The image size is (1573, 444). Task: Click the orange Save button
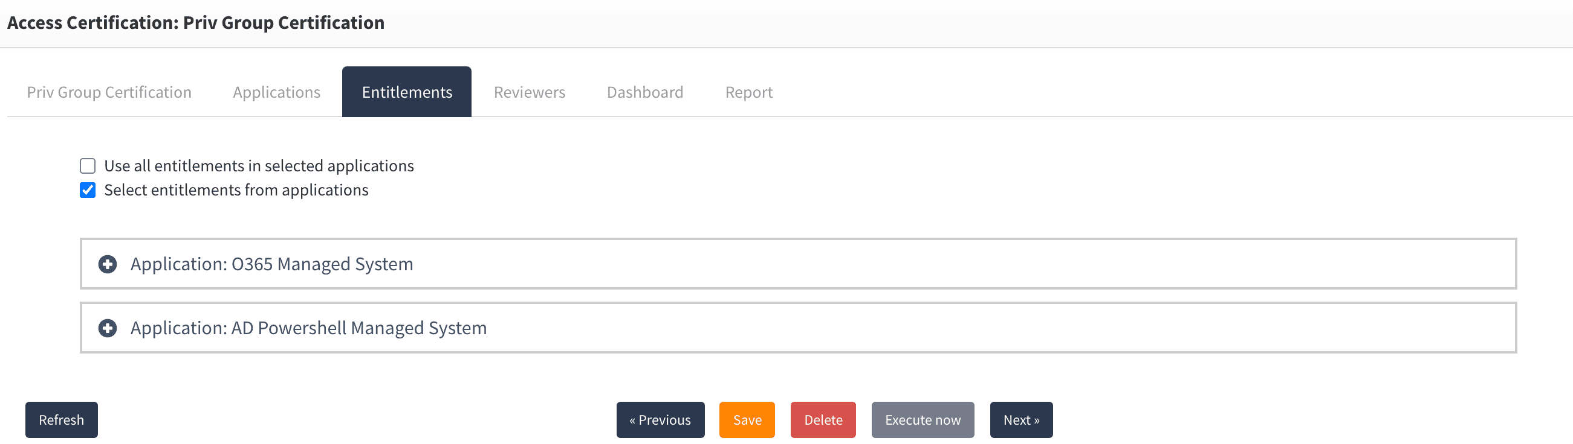[x=747, y=420]
